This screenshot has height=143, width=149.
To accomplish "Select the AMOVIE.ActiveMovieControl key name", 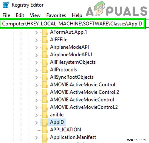I will [82, 100].
